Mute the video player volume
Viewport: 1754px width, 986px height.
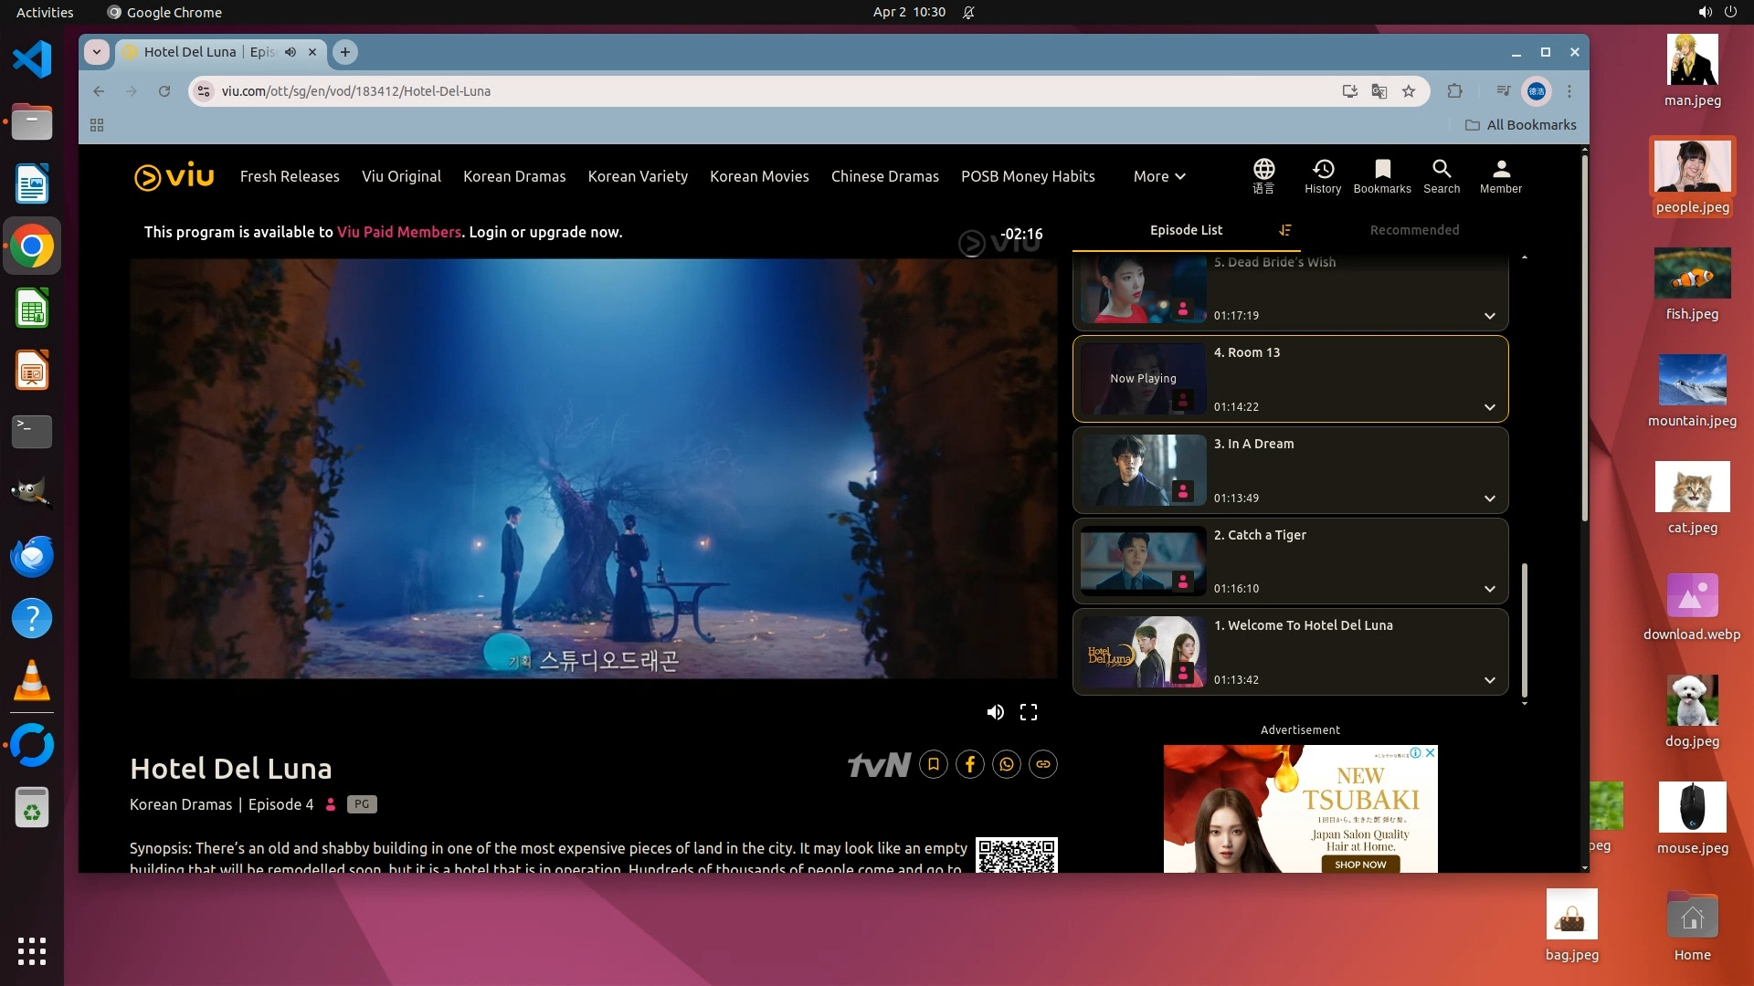point(995,712)
